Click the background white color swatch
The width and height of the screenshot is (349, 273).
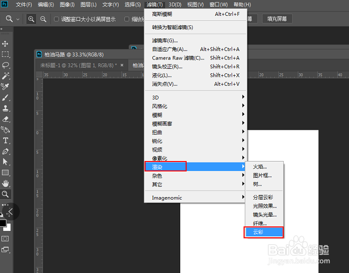pyautogui.click(x=8, y=228)
